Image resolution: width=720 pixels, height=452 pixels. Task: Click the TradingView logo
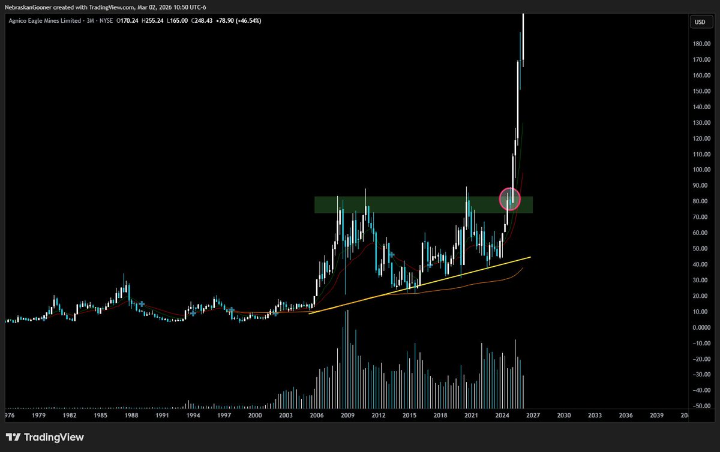tap(45, 437)
